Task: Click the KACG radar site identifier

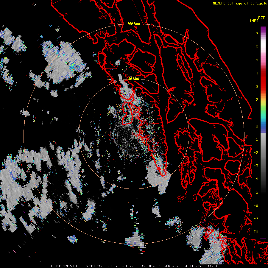Action: click(x=169, y=266)
